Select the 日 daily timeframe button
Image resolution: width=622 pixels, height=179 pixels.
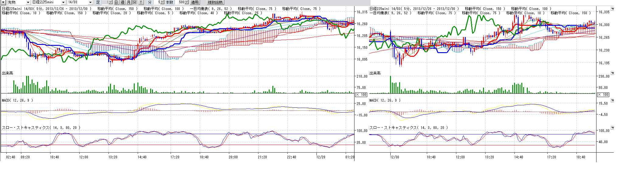pos(116,2)
